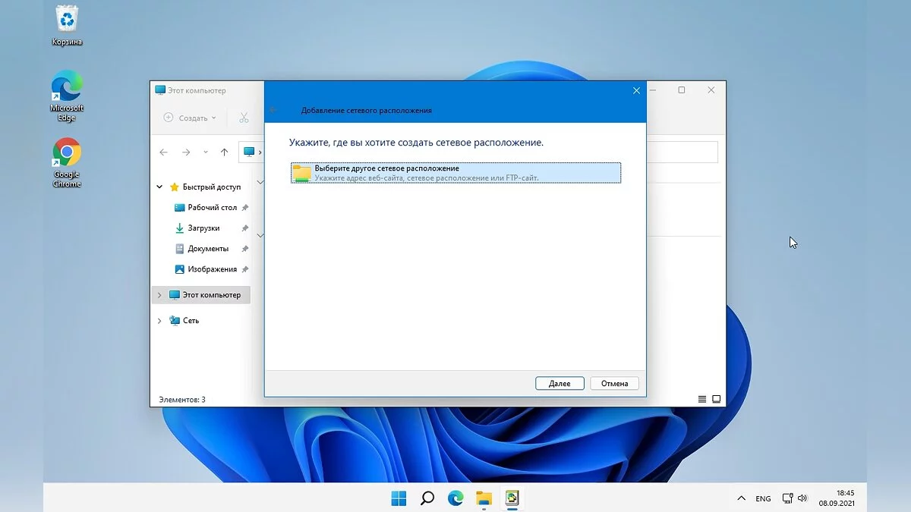Screen dimensions: 911x512
Task: Switch to large icons view layout
Action: (716, 399)
